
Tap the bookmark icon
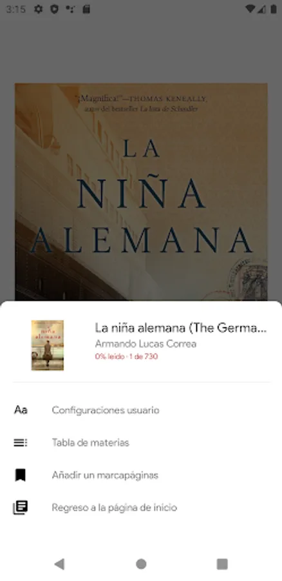click(x=21, y=474)
